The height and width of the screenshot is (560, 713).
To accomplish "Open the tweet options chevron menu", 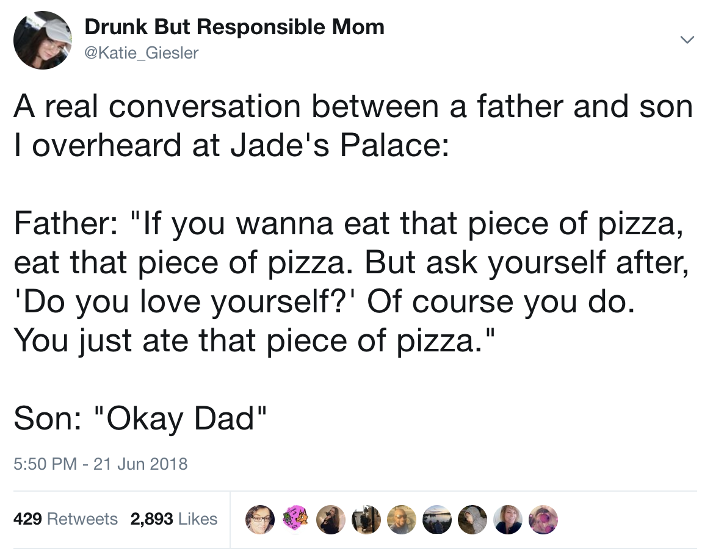I will (x=687, y=40).
